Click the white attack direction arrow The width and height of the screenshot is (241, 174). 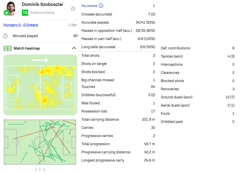coord(40,60)
